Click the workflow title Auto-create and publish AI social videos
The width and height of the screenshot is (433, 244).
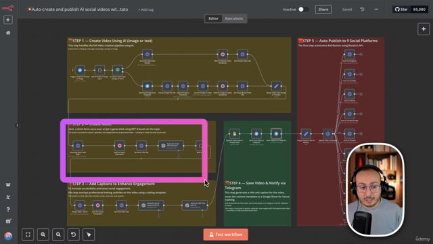[x=80, y=9]
